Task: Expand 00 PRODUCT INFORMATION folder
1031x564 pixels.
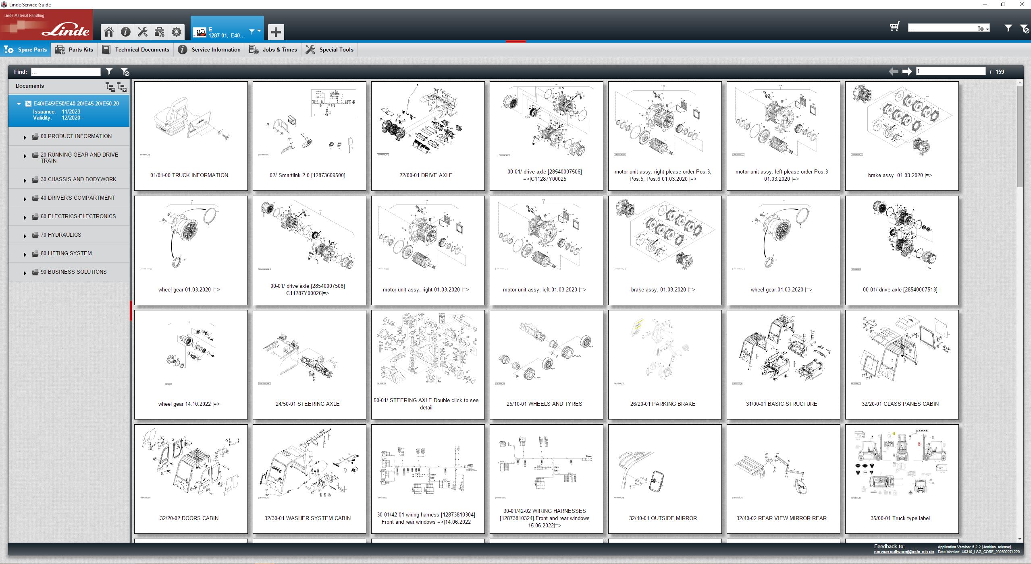Action: tap(25, 137)
